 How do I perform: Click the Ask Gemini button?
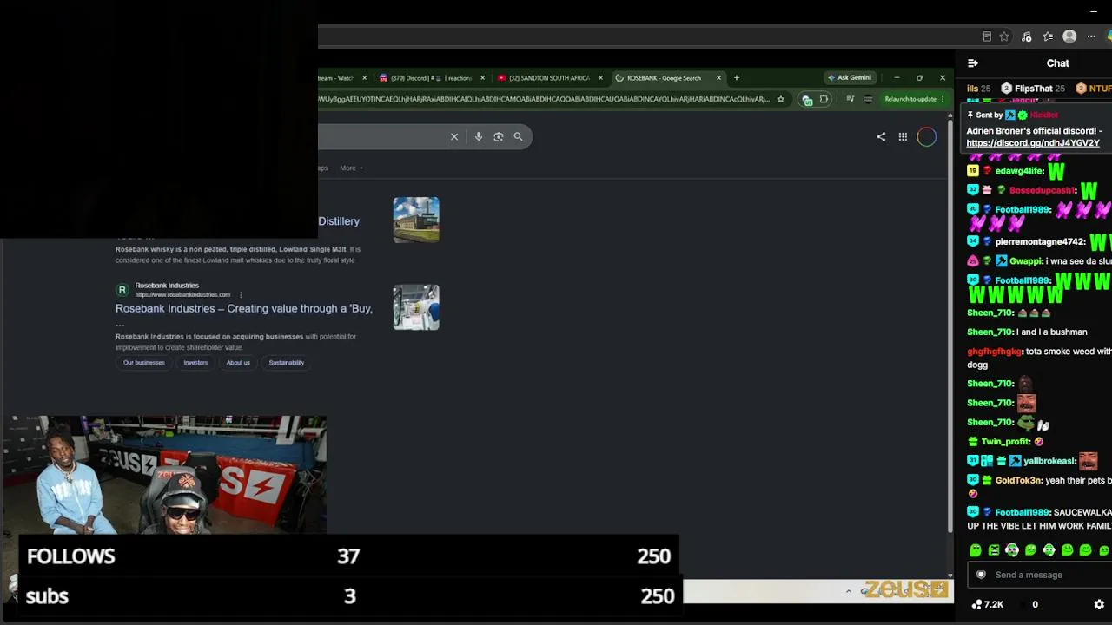tap(849, 77)
